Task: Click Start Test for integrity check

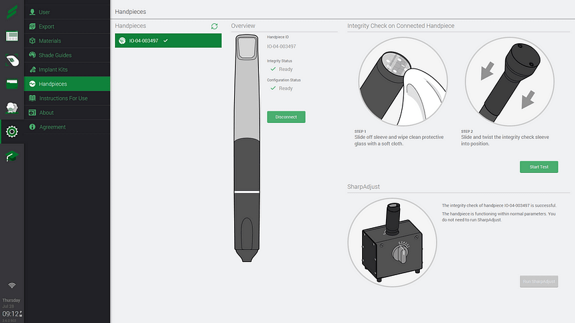Action: coord(538,167)
